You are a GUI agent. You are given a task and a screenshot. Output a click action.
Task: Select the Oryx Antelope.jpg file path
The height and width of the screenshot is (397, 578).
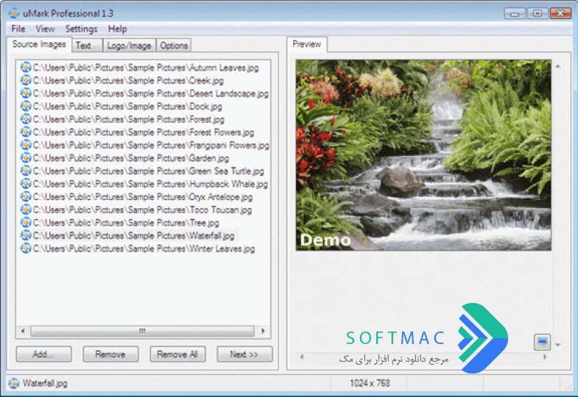coord(143,197)
